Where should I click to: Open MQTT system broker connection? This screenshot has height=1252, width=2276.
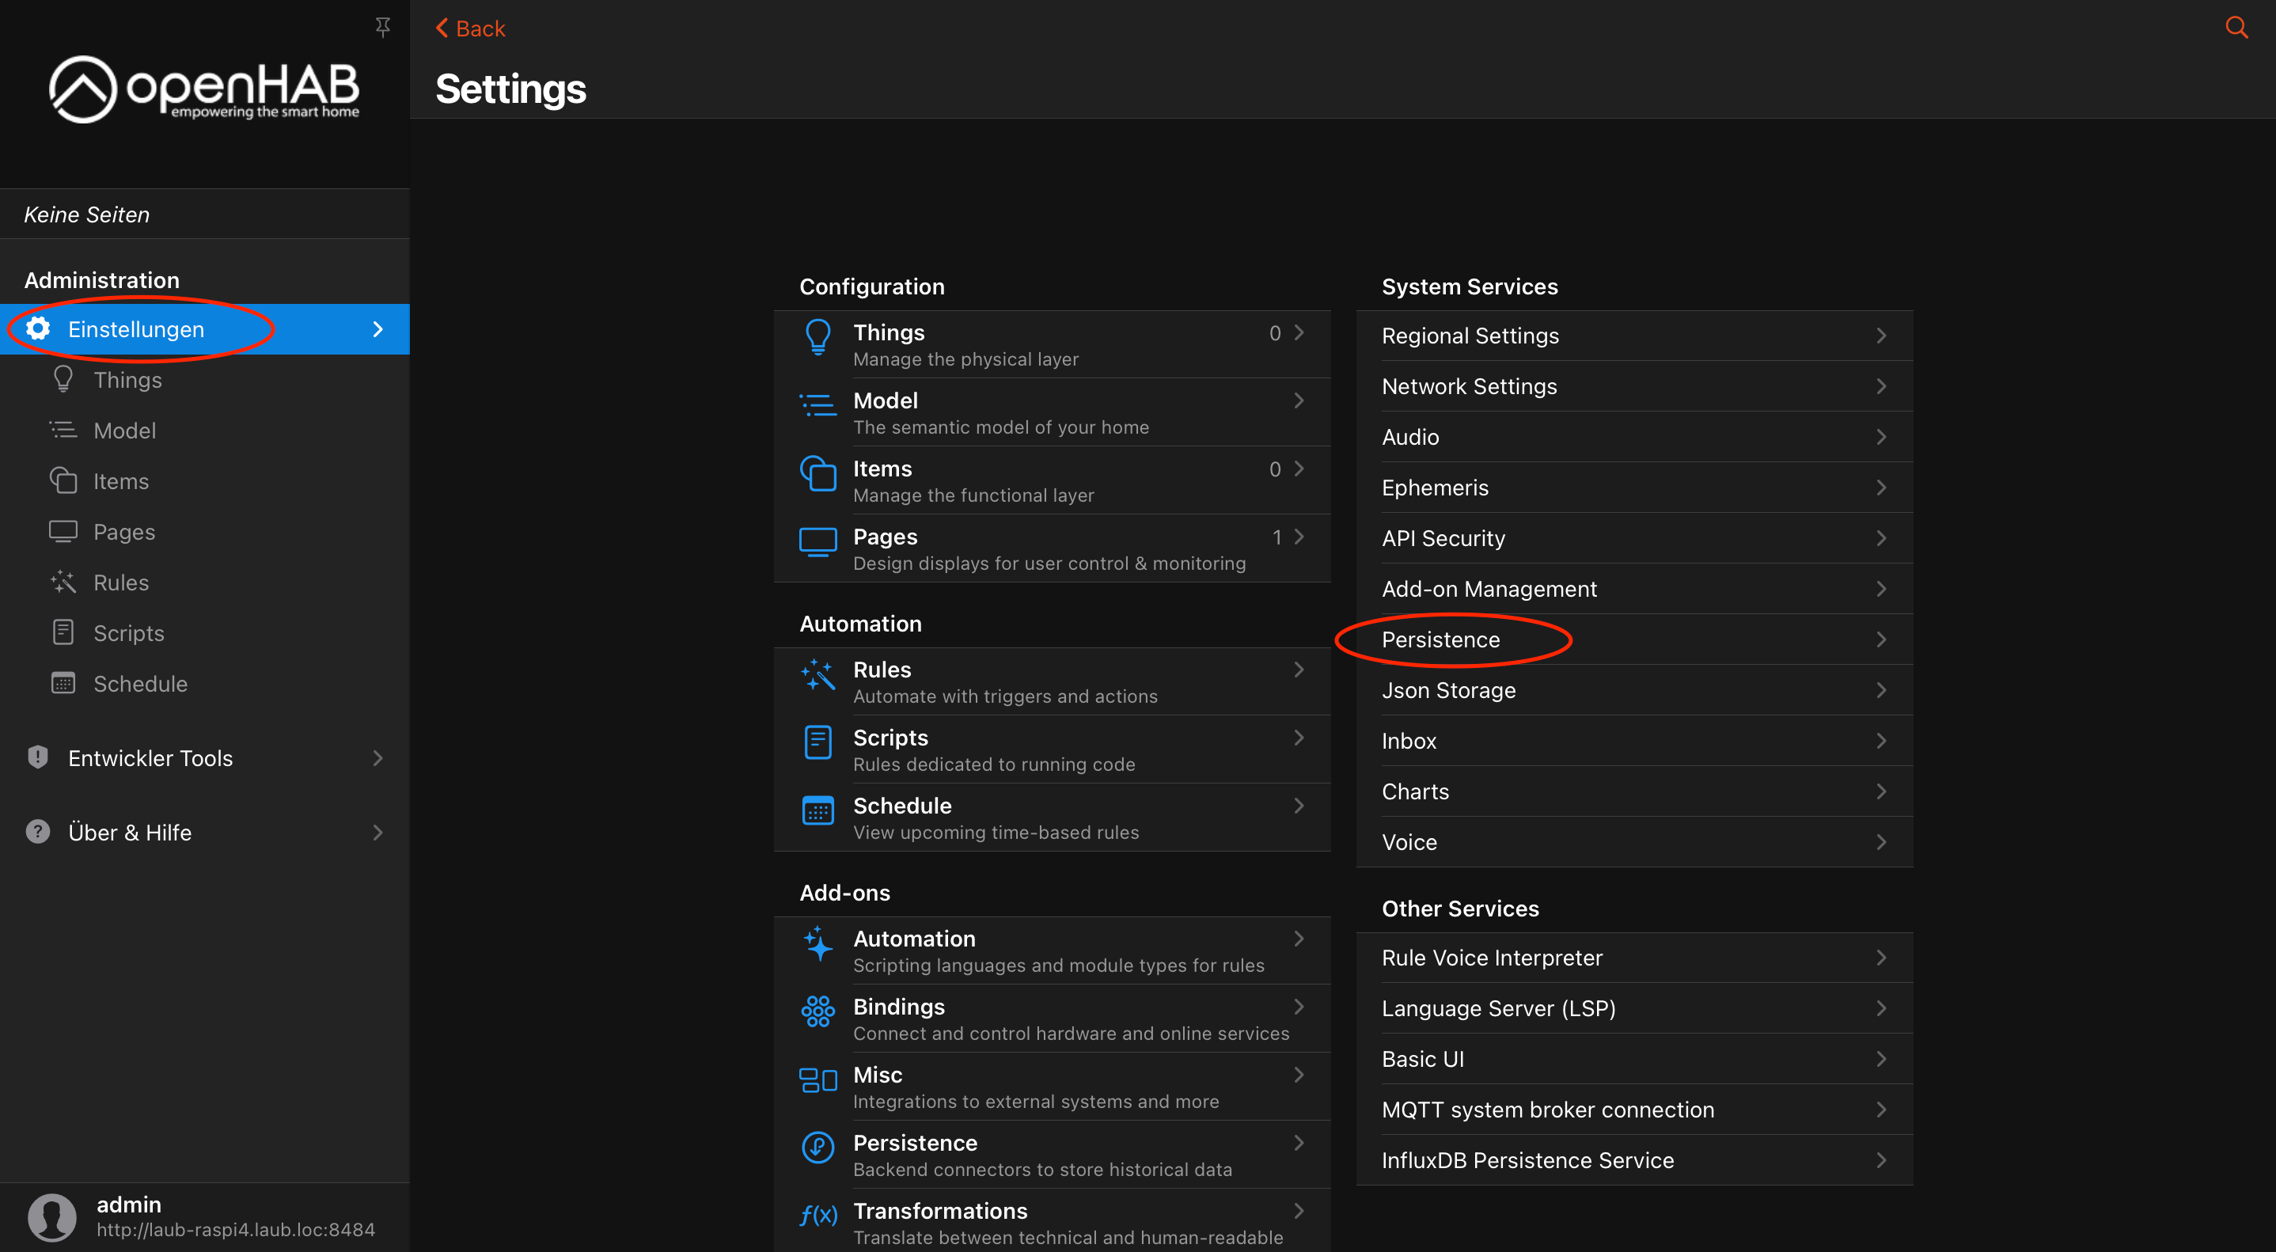click(x=1547, y=1110)
